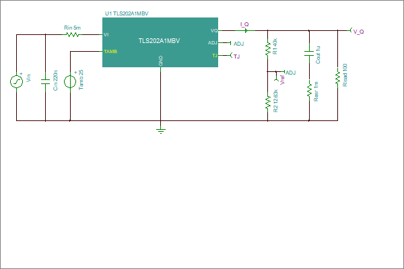The height and width of the screenshot is (269, 404).
Task: Click the Rload 100 label text
Action: [x=345, y=75]
